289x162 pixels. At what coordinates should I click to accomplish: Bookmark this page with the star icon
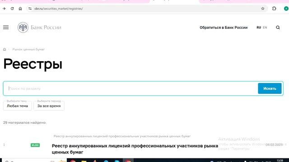(x=263, y=9)
